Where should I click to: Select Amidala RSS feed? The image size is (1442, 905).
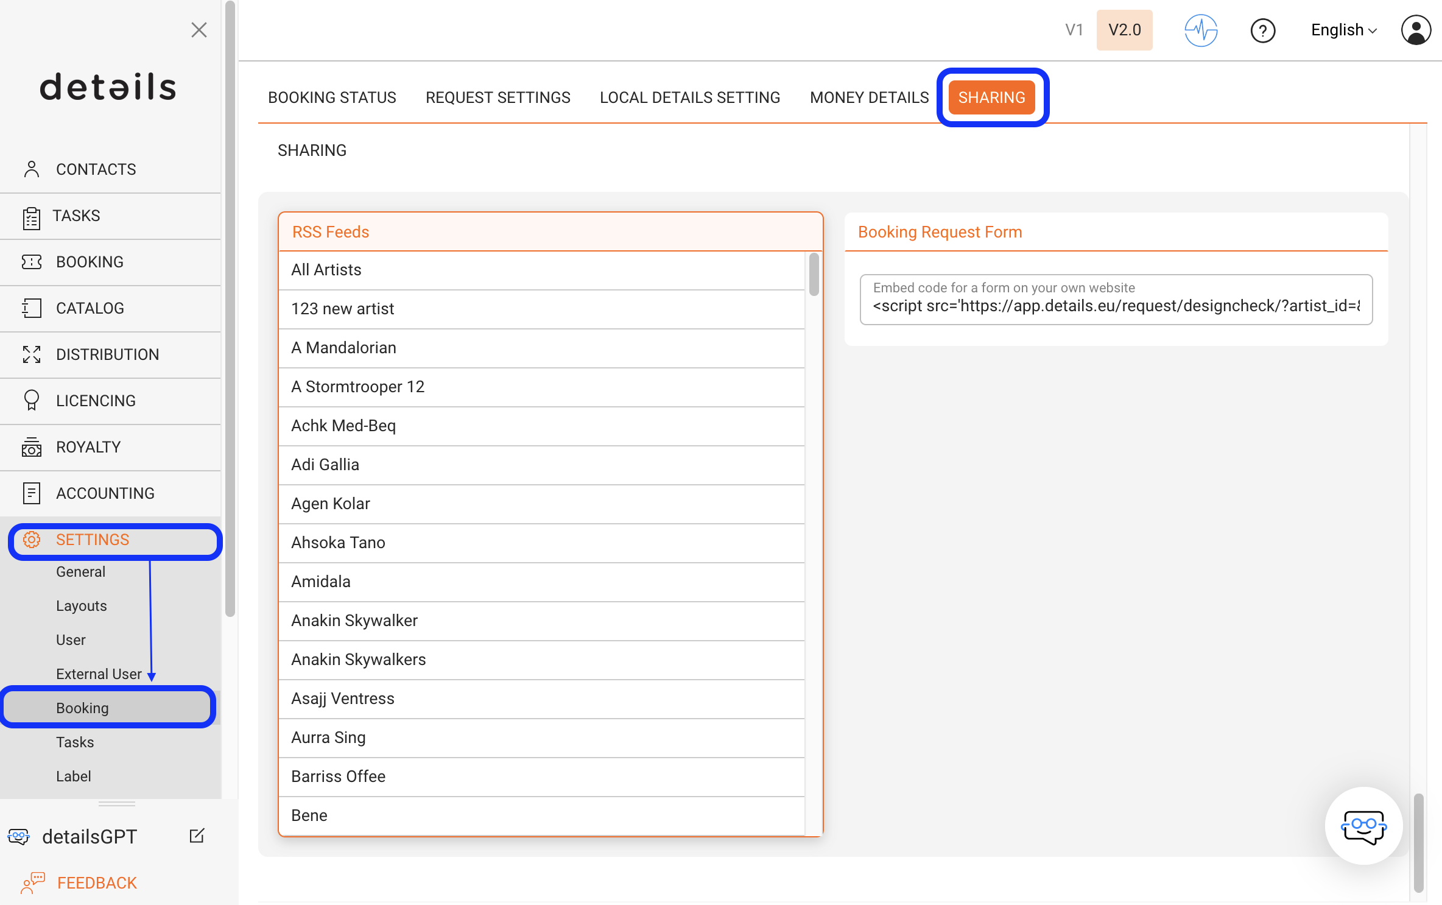point(541,582)
